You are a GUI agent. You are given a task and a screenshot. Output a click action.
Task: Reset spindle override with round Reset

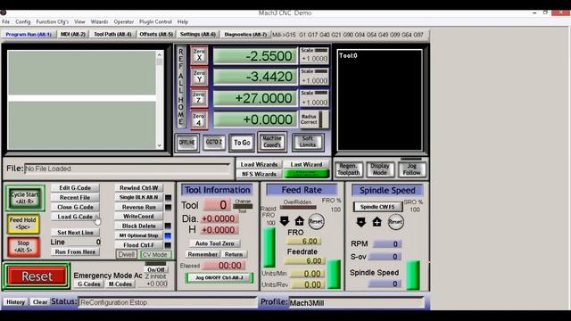coord(395,222)
